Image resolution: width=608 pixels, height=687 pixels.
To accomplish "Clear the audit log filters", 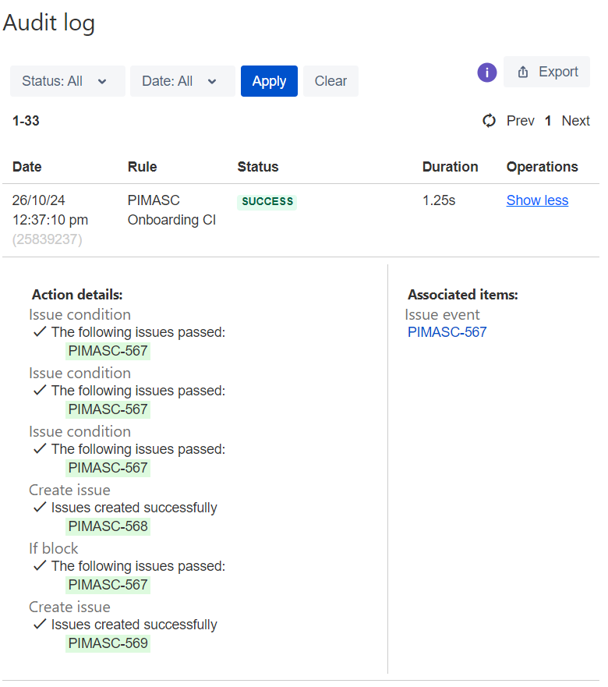I will point(331,81).
